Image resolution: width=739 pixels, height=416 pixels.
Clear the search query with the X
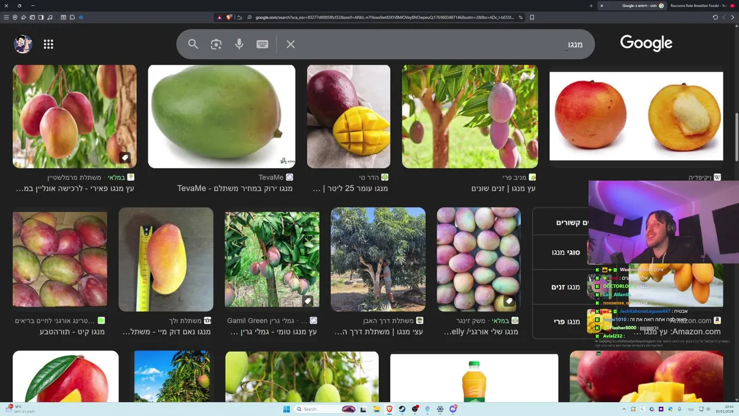pyautogui.click(x=290, y=44)
